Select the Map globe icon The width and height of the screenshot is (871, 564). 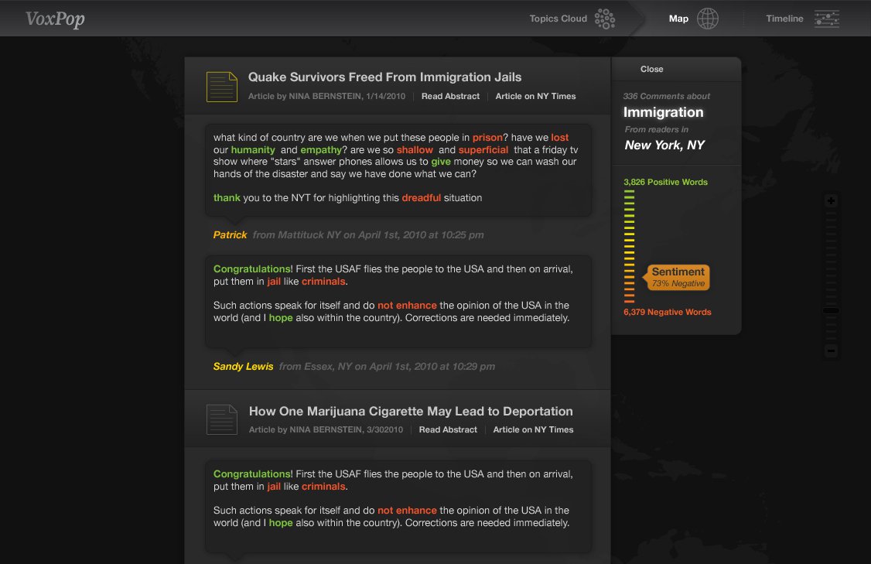[x=708, y=18]
